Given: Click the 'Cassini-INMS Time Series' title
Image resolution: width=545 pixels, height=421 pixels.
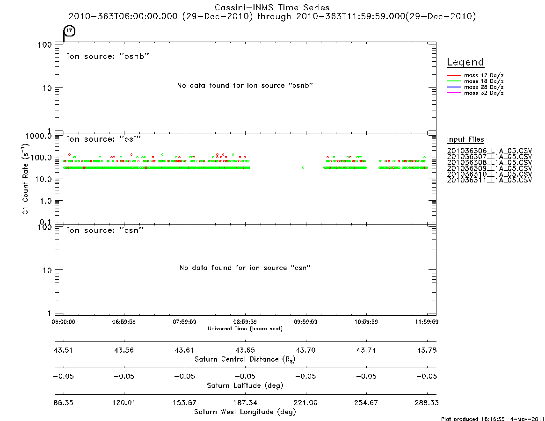Looking at the screenshot, I should (272, 7).
